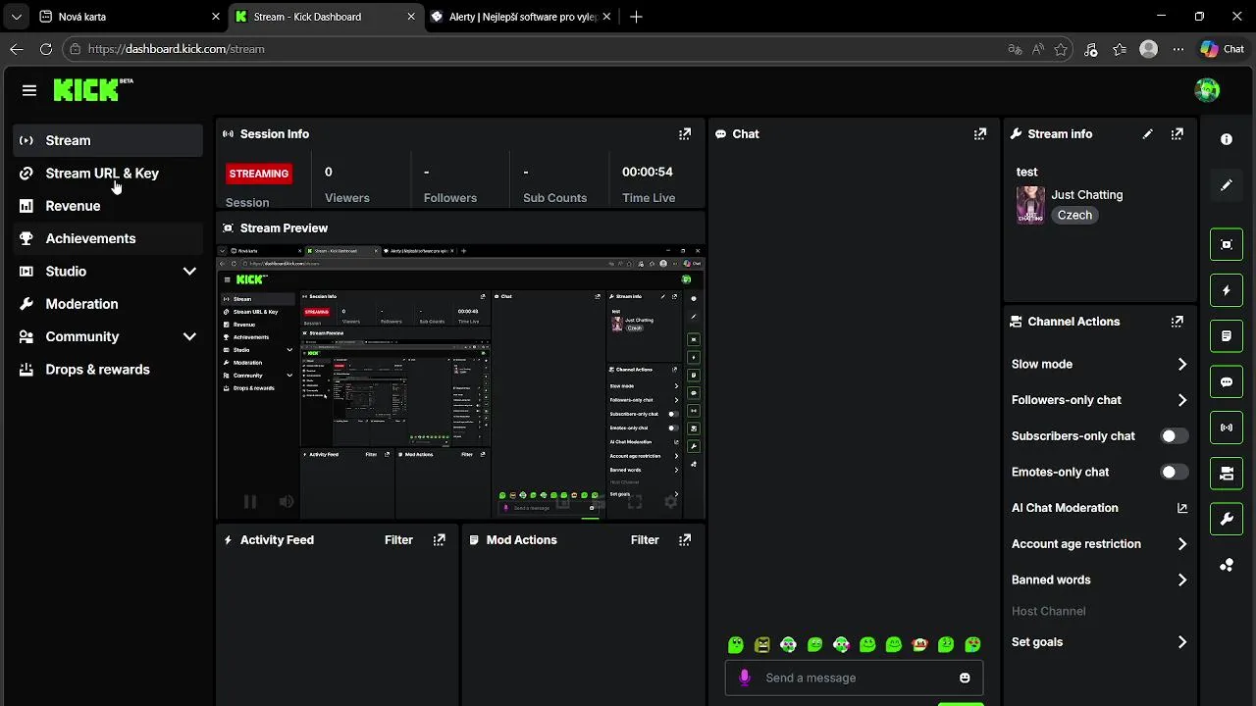The height and width of the screenshot is (706, 1256).
Task: Toggle Stream info wrench widget in right rail
Action: (x=1227, y=519)
